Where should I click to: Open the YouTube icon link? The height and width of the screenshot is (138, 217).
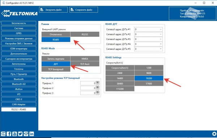click(x=14, y=134)
